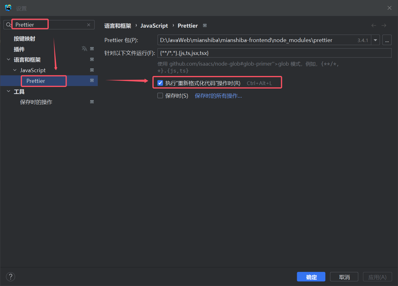This screenshot has height=286, width=398.
Task: Click the 取消 button
Action: (345, 277)
